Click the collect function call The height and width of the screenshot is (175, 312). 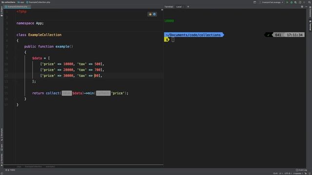coord(53,93)
